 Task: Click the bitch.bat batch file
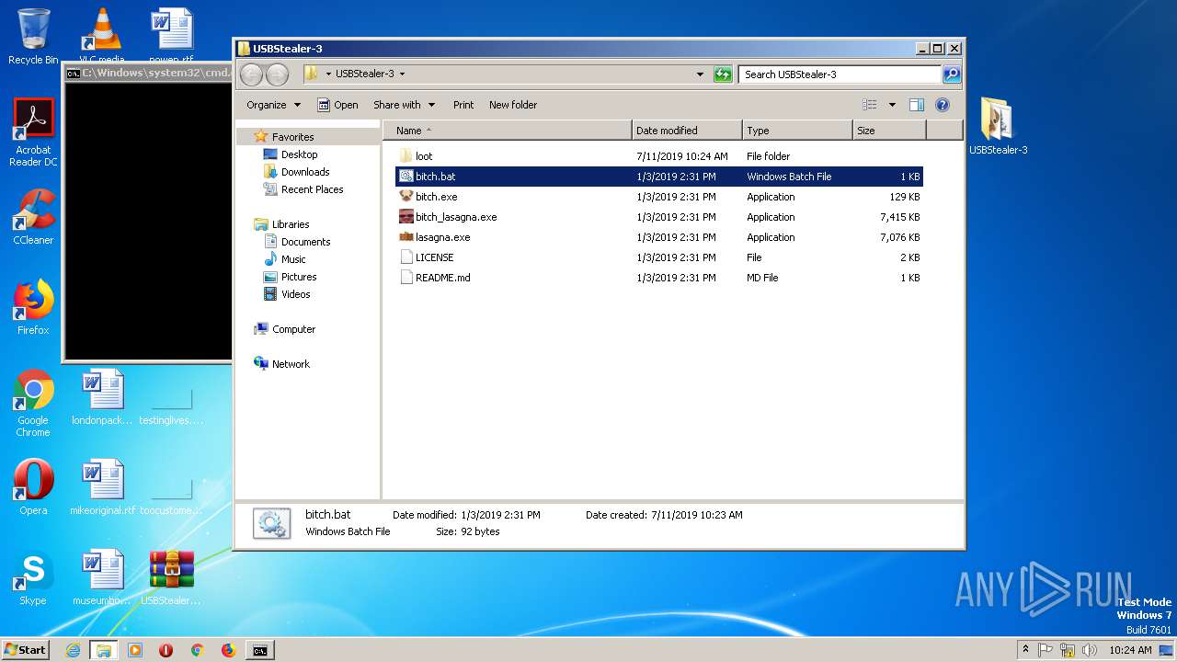click(x=659, y=177)
